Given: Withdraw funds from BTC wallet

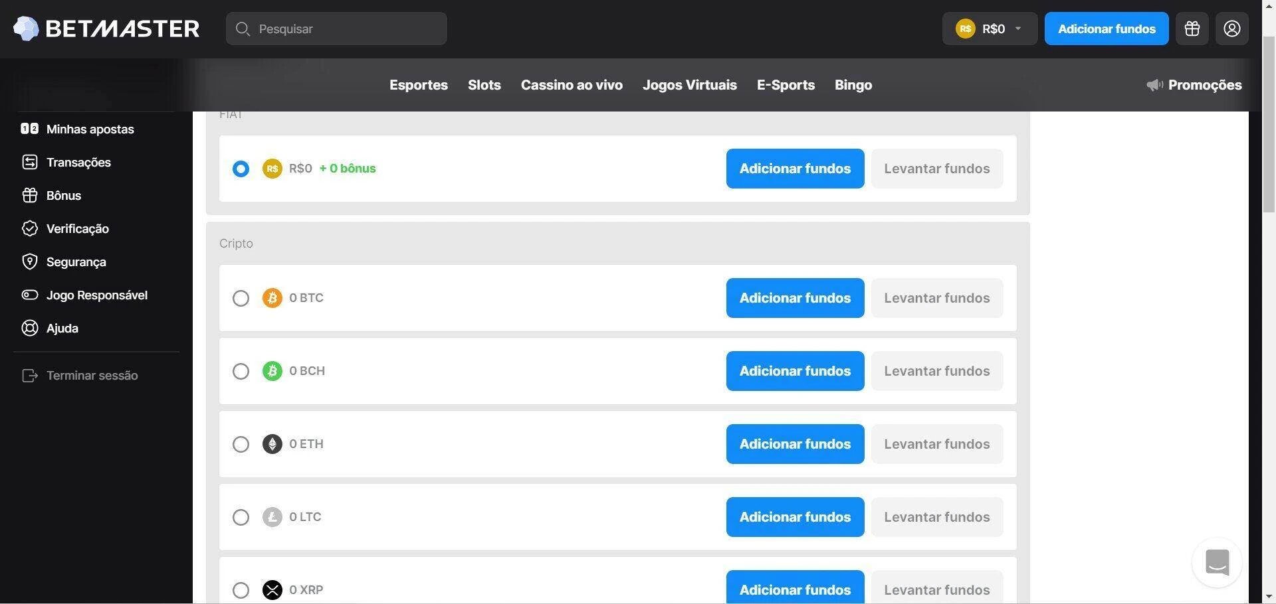Looking at the screenshot, I should point(937,298).
